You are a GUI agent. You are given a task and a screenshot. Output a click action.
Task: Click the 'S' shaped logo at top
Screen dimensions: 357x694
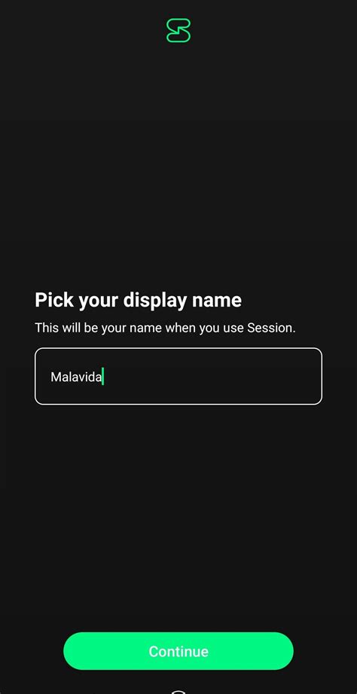(178, 31)
